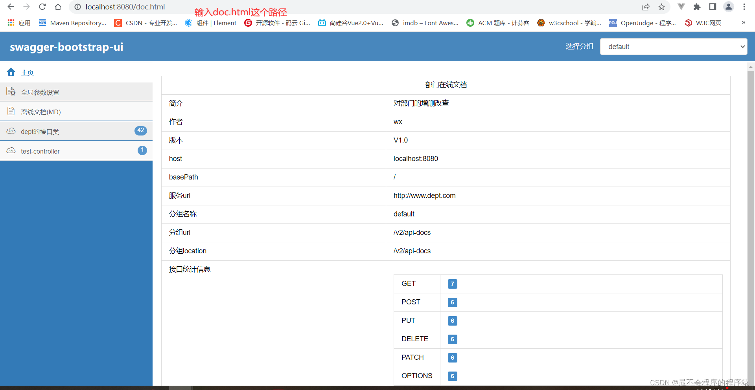Open OpenJudge bookmark
This screenshot has width=755, height=390.
[642, 23]
